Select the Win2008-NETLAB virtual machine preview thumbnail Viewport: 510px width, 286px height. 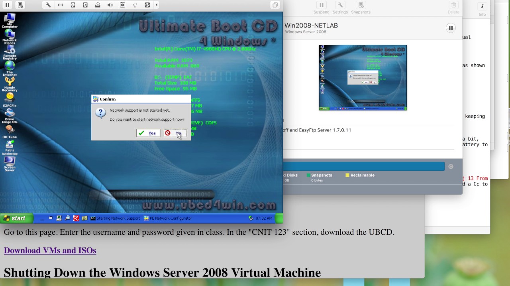click(x=363, y=77)
